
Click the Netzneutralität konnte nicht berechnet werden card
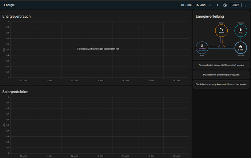(221, 64)
